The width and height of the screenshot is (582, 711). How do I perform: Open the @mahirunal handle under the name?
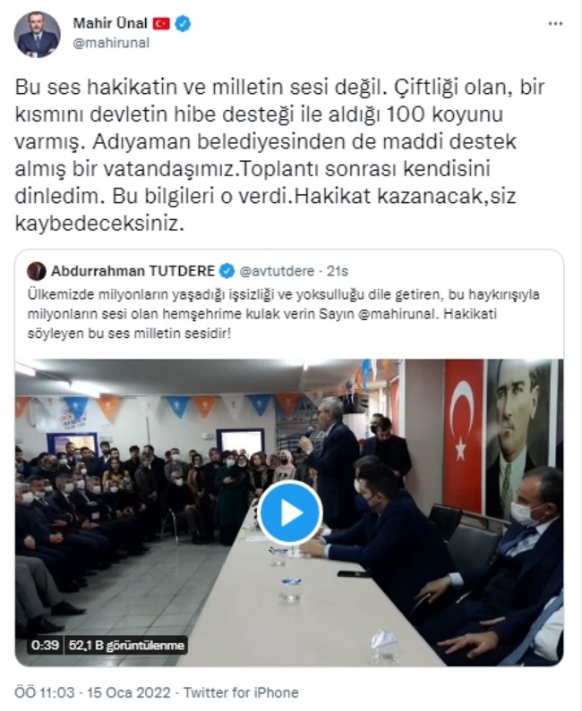111,43
